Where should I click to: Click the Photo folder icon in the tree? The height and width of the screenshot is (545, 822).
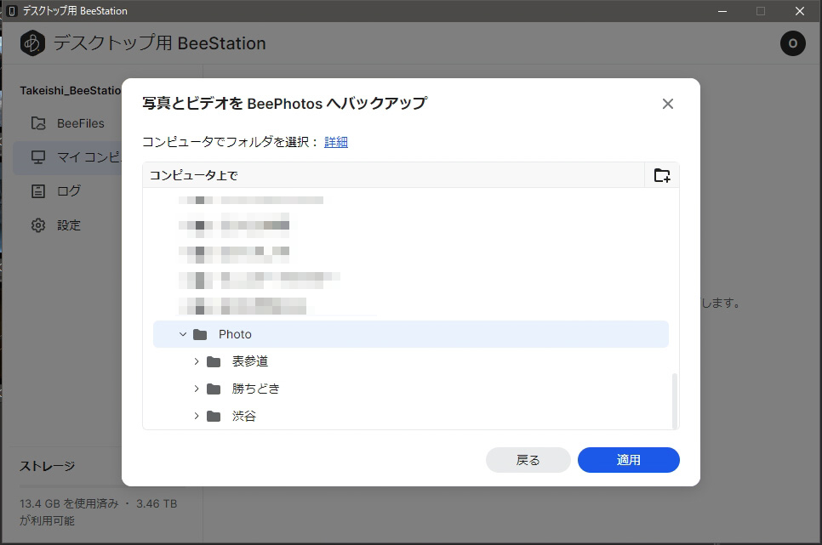click(202, 333)
